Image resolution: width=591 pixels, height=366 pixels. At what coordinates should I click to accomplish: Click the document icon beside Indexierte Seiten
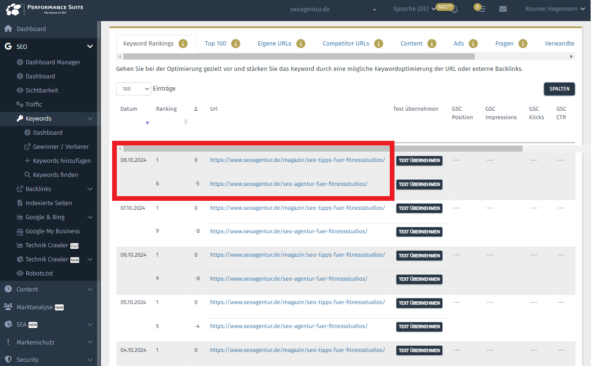click(x=20, y=203)
